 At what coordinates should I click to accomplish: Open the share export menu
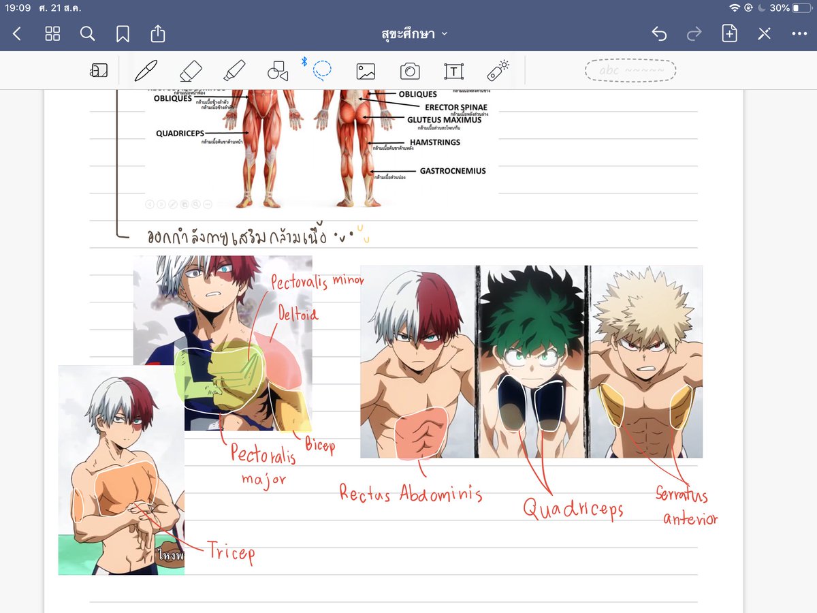[x=157, y=33]
